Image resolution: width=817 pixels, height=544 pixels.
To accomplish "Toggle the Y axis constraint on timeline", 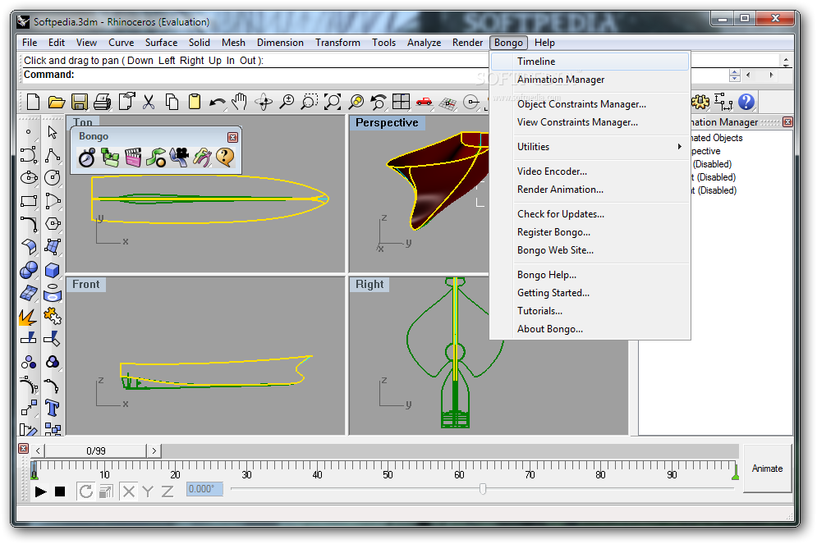I will tap(148, 491).
